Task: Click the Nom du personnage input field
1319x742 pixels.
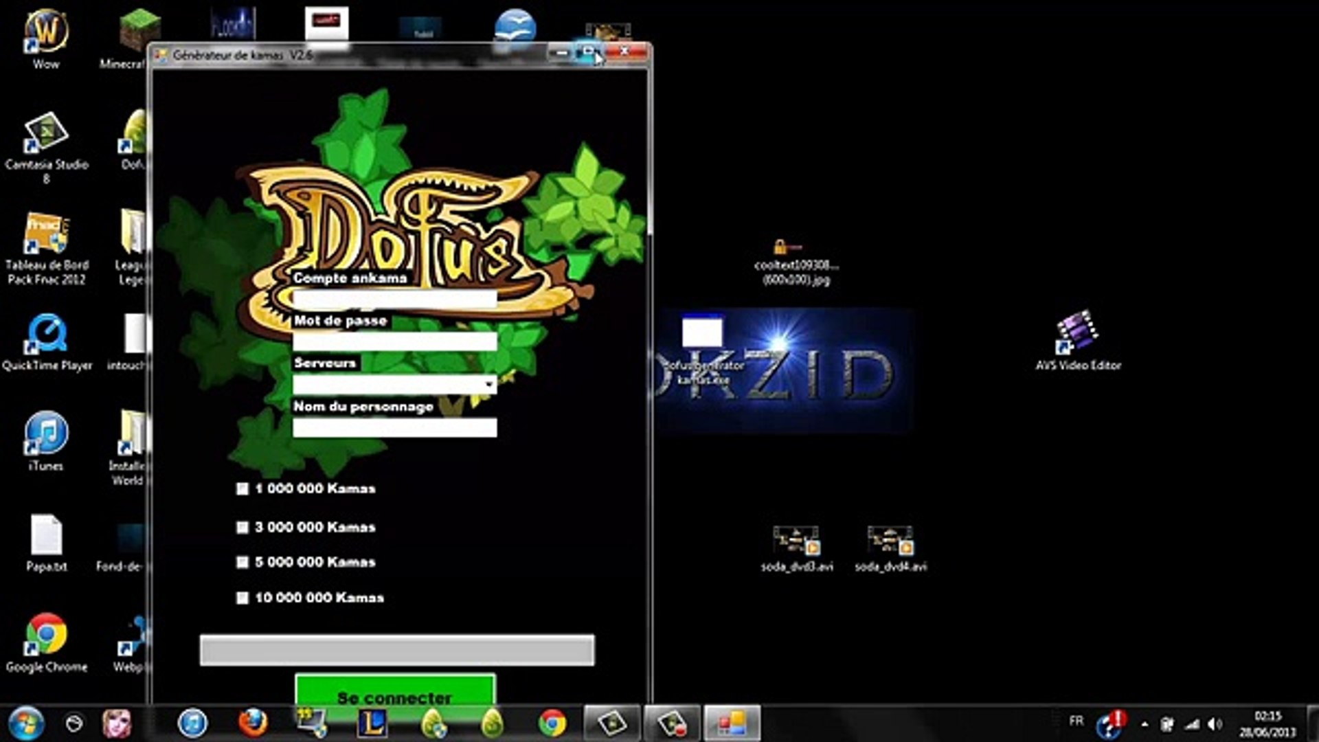Action: pyautogui.click(x=394, y=427)
